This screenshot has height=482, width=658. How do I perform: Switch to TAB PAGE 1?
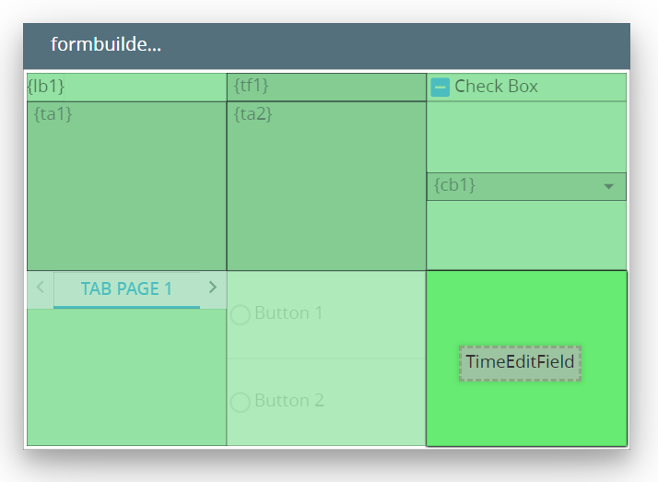coord(126,289)
